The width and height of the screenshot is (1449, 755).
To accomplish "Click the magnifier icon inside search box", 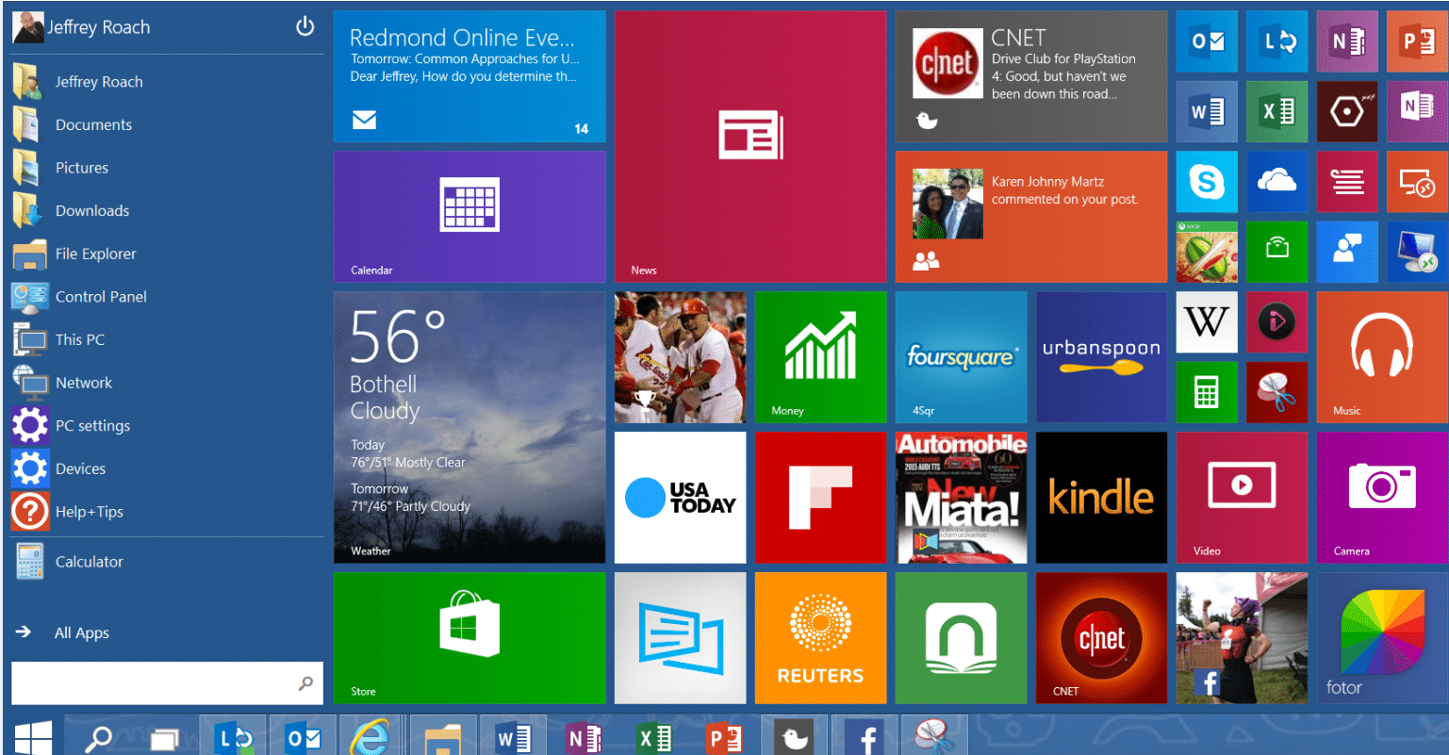I will point(305,683).
